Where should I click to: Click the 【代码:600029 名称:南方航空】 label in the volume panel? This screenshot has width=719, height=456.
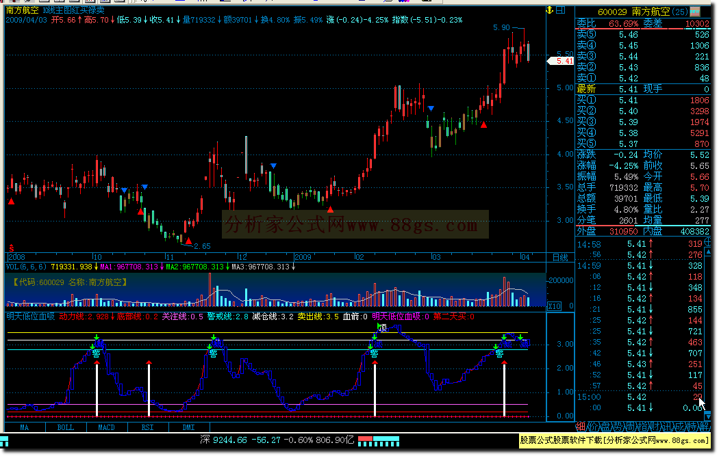(70, 282)
